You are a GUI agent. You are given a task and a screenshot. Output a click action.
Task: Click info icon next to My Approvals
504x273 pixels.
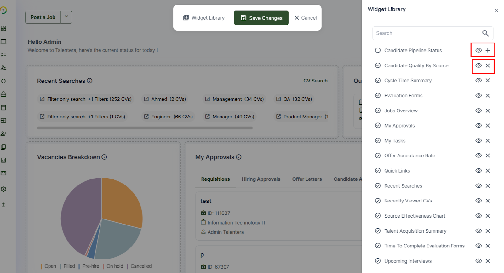pos(239,157)
